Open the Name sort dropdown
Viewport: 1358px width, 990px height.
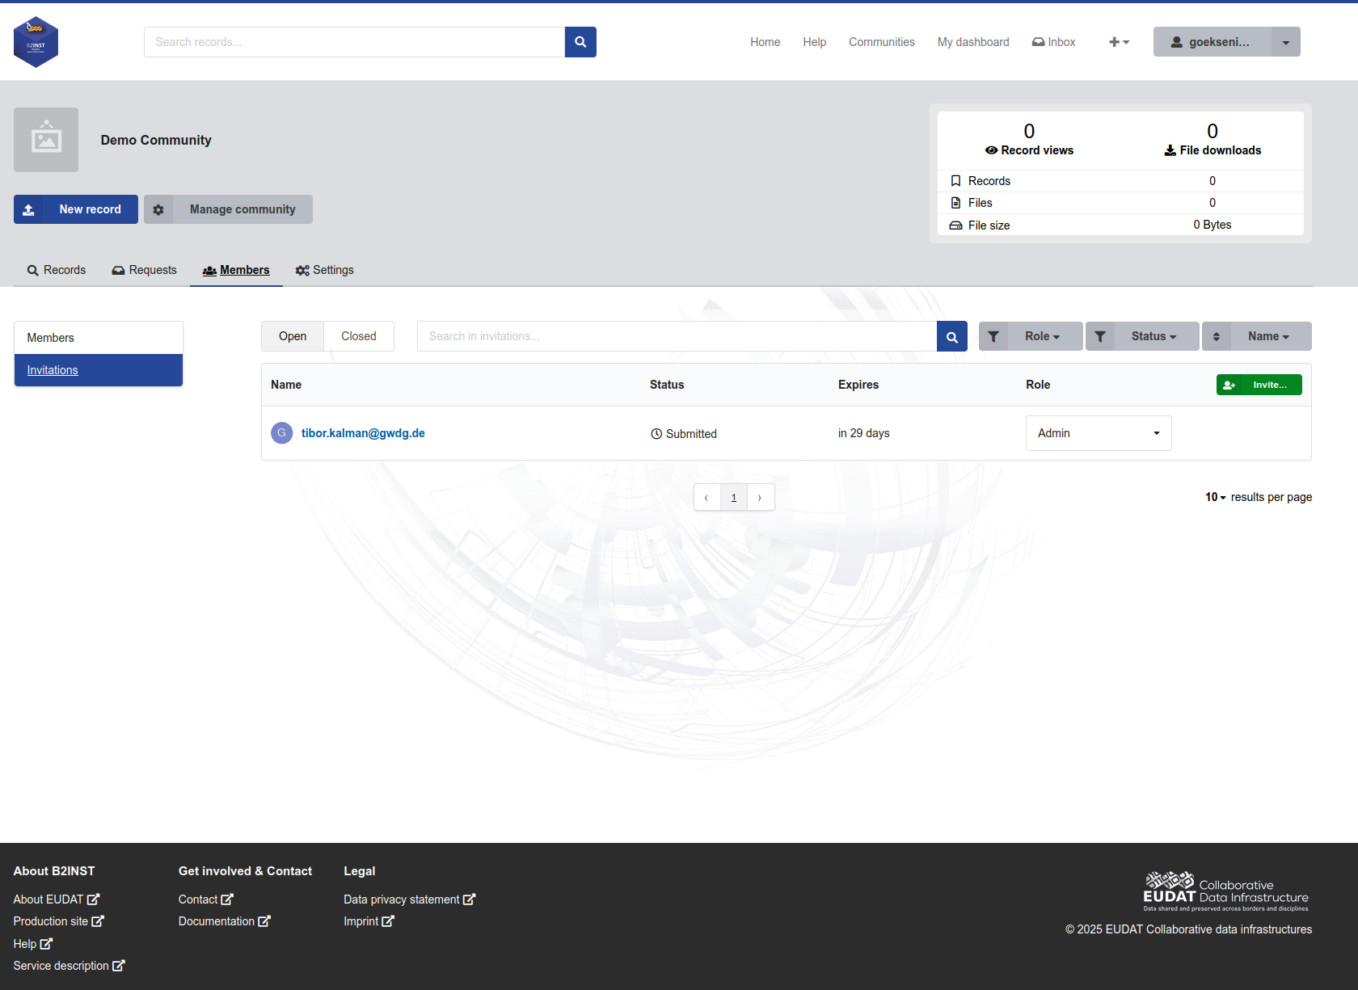pos(1271,336)
